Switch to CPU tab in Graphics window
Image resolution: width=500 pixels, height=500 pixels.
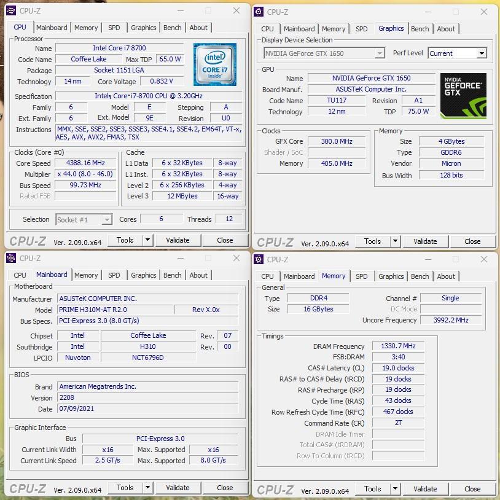click(x=267, y=29)
